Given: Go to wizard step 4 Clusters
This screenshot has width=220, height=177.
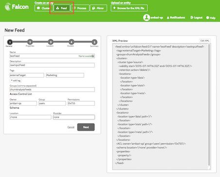Looking at the screenshot, I should pyautogui.click(x=71, y=42).
